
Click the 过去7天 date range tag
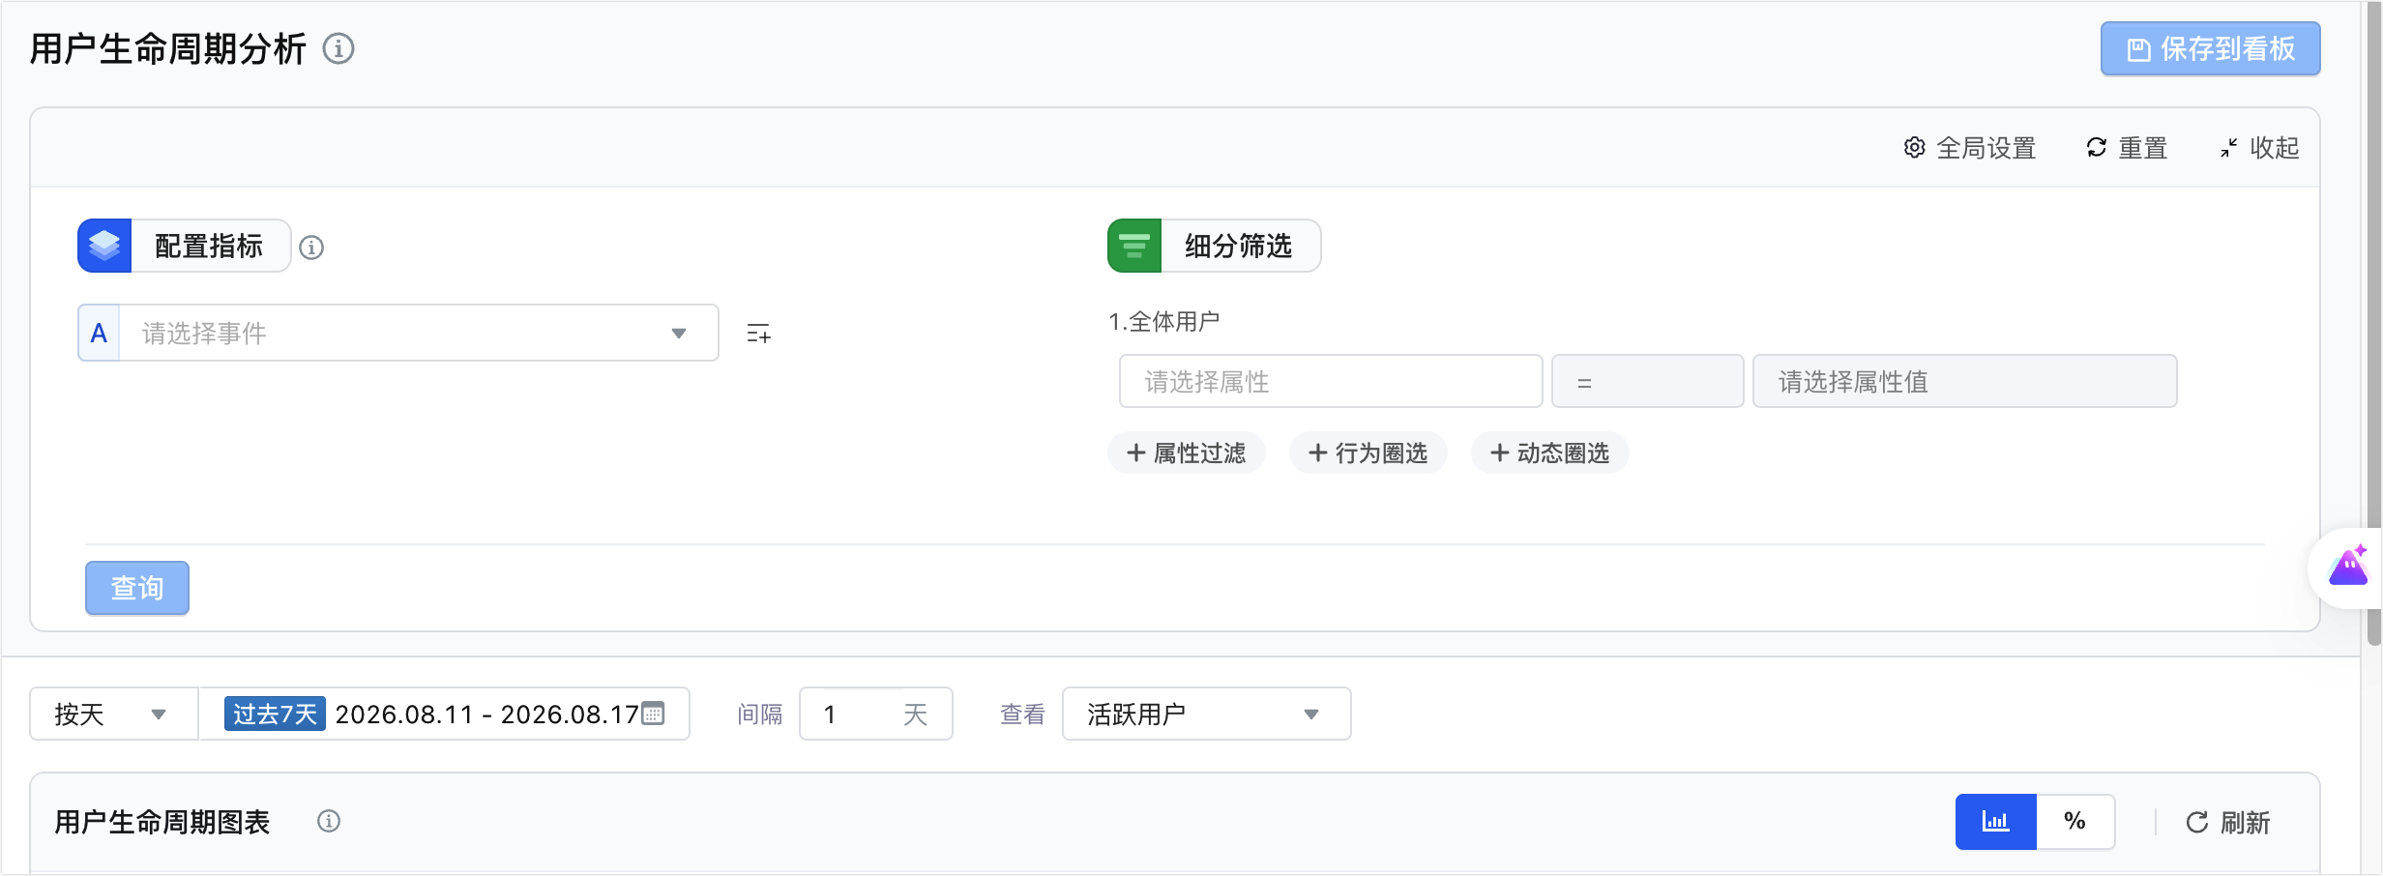pyautogui.click(x=275, y=714)
